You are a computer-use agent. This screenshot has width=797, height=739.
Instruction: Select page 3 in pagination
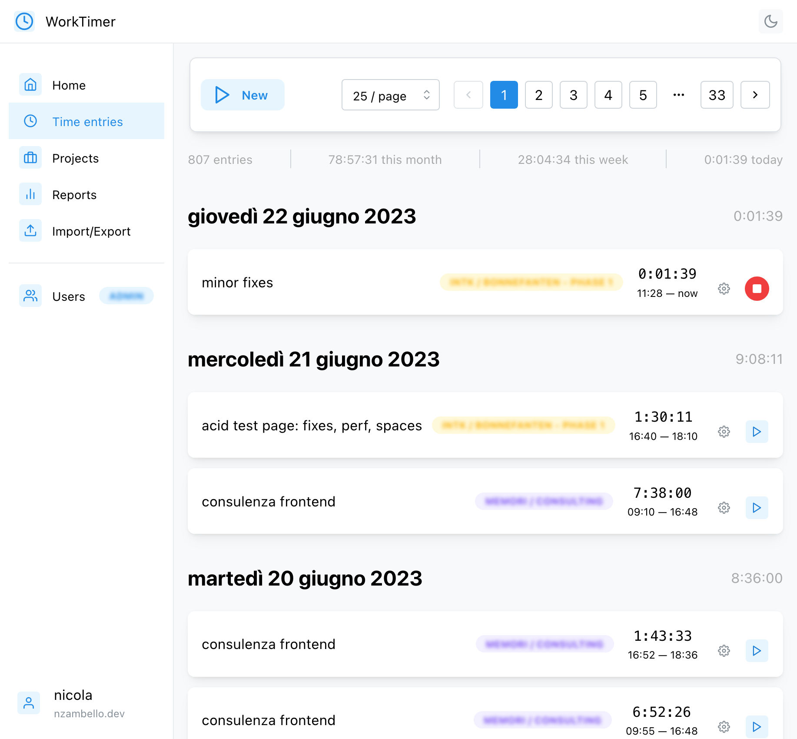(x=573, y=95)
